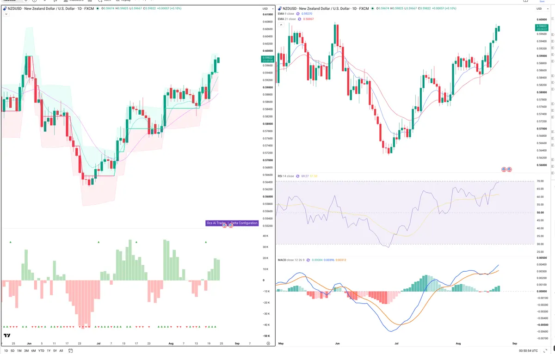Screen dimensions: 555x354
Task: Collapse the left chart legend chevron
Action: 6,14
